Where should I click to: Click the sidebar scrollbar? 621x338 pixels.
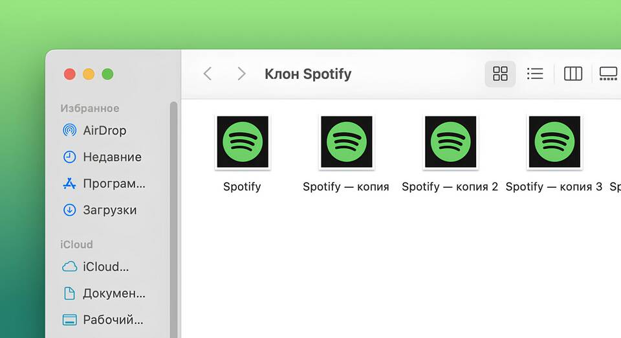[173, 220]
